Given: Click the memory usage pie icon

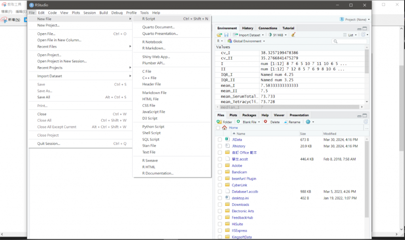Looking at the screenshot, I should coord(270,35).
